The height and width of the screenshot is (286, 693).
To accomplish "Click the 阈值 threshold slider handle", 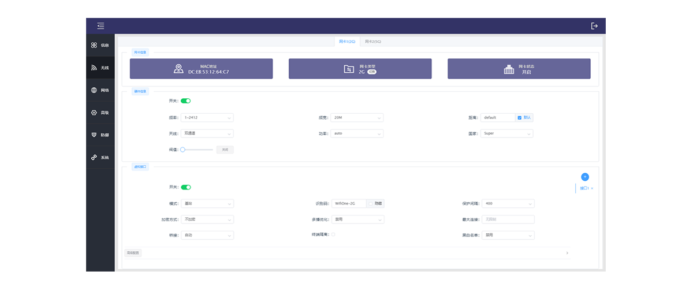I will pyautogui.click(x=182, y=150).
